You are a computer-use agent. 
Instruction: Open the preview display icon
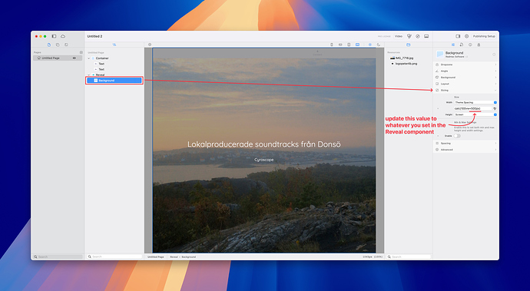click(426, 36)
